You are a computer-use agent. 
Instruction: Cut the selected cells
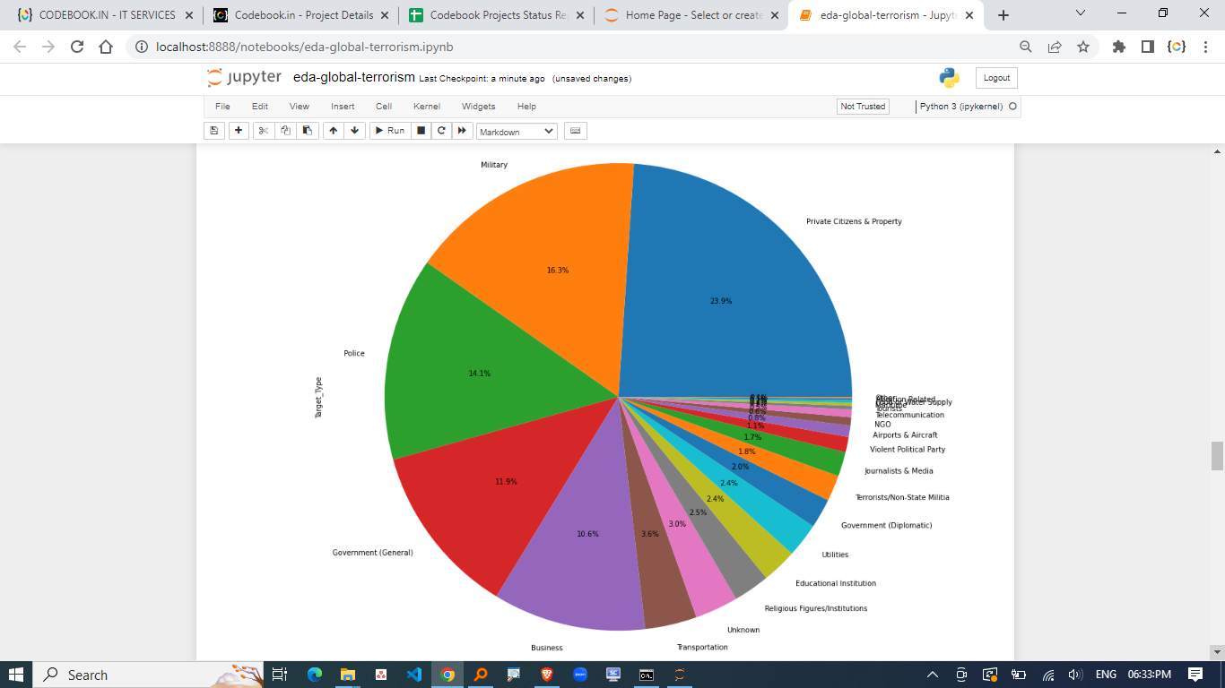coord(263,131)
